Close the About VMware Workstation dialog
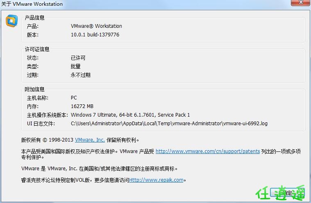Image resolution: width=311 pixels, height=203 pixels. pos(300,2)
